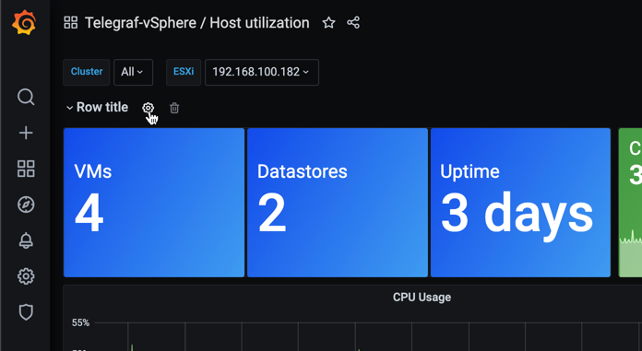Screen dimensions: 642x351
Task: Select the Uptime 3 days panel
Action: (521, 203)
